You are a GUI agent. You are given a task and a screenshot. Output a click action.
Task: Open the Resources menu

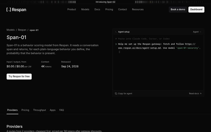138,10
